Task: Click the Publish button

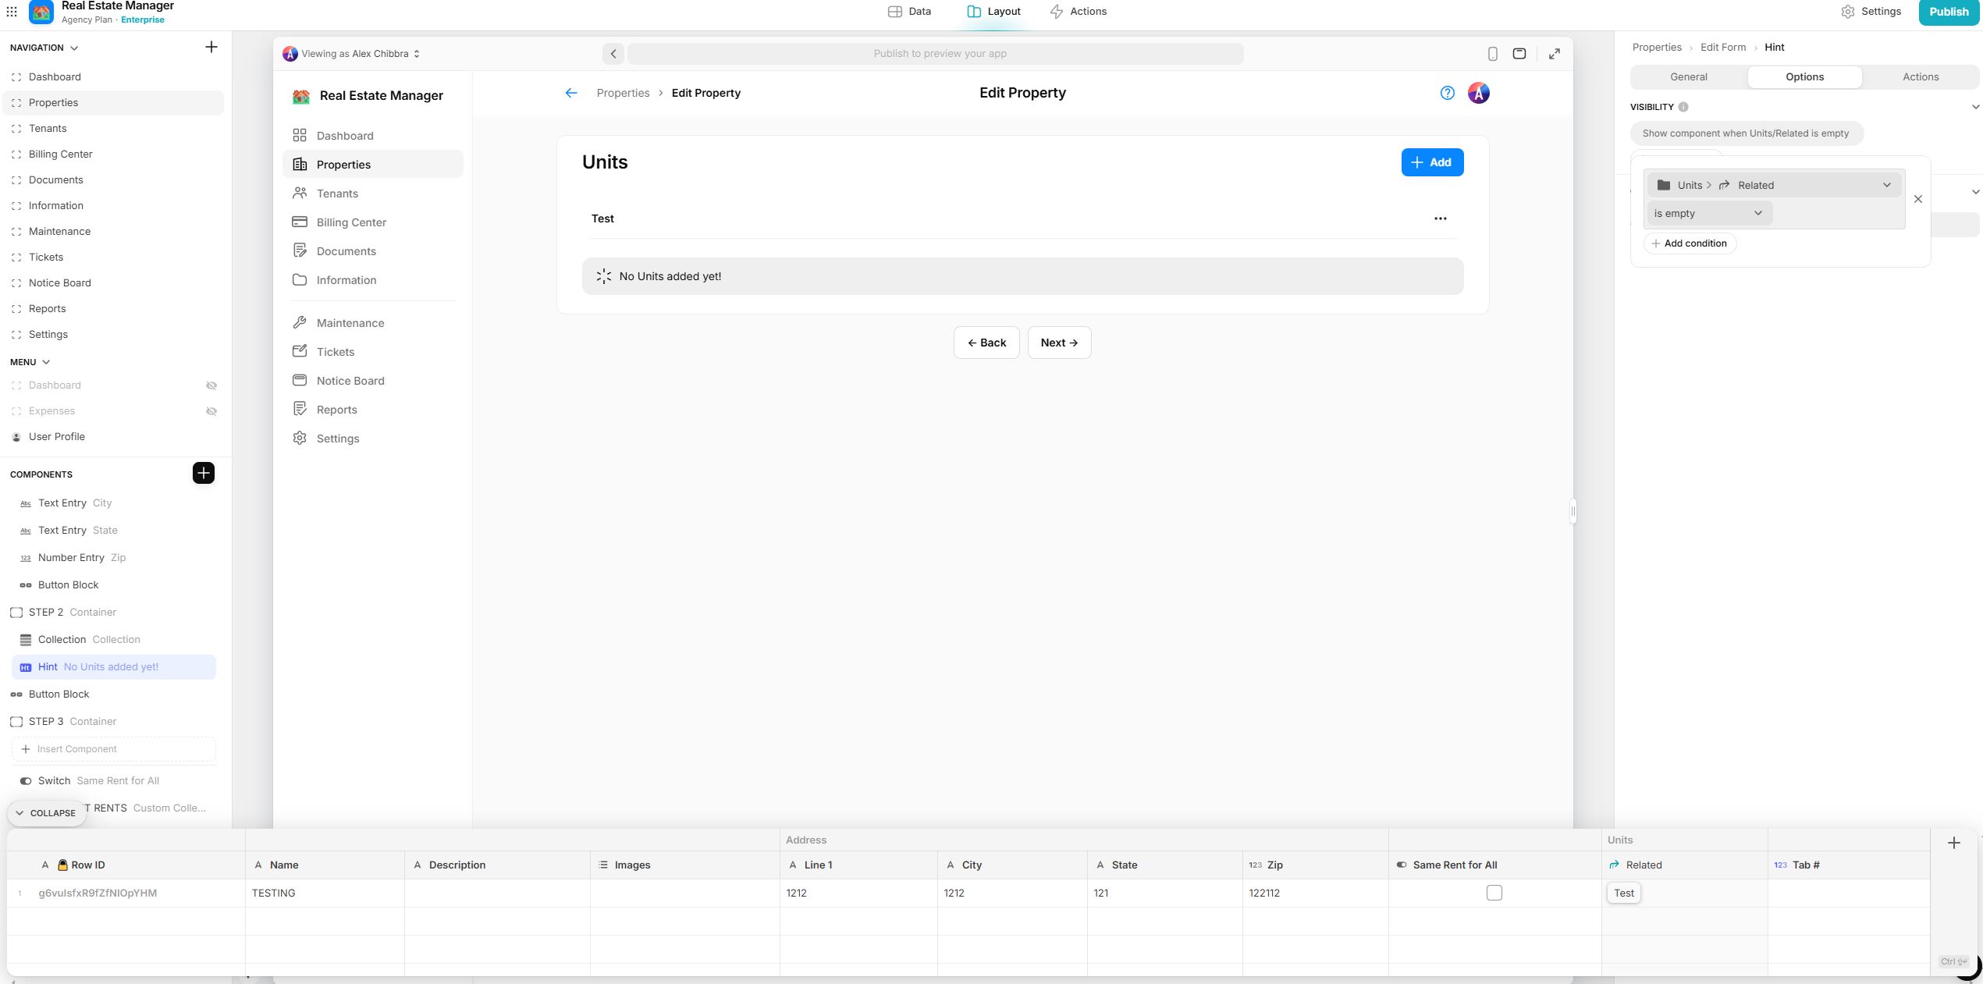Action: pos(1948,12)
